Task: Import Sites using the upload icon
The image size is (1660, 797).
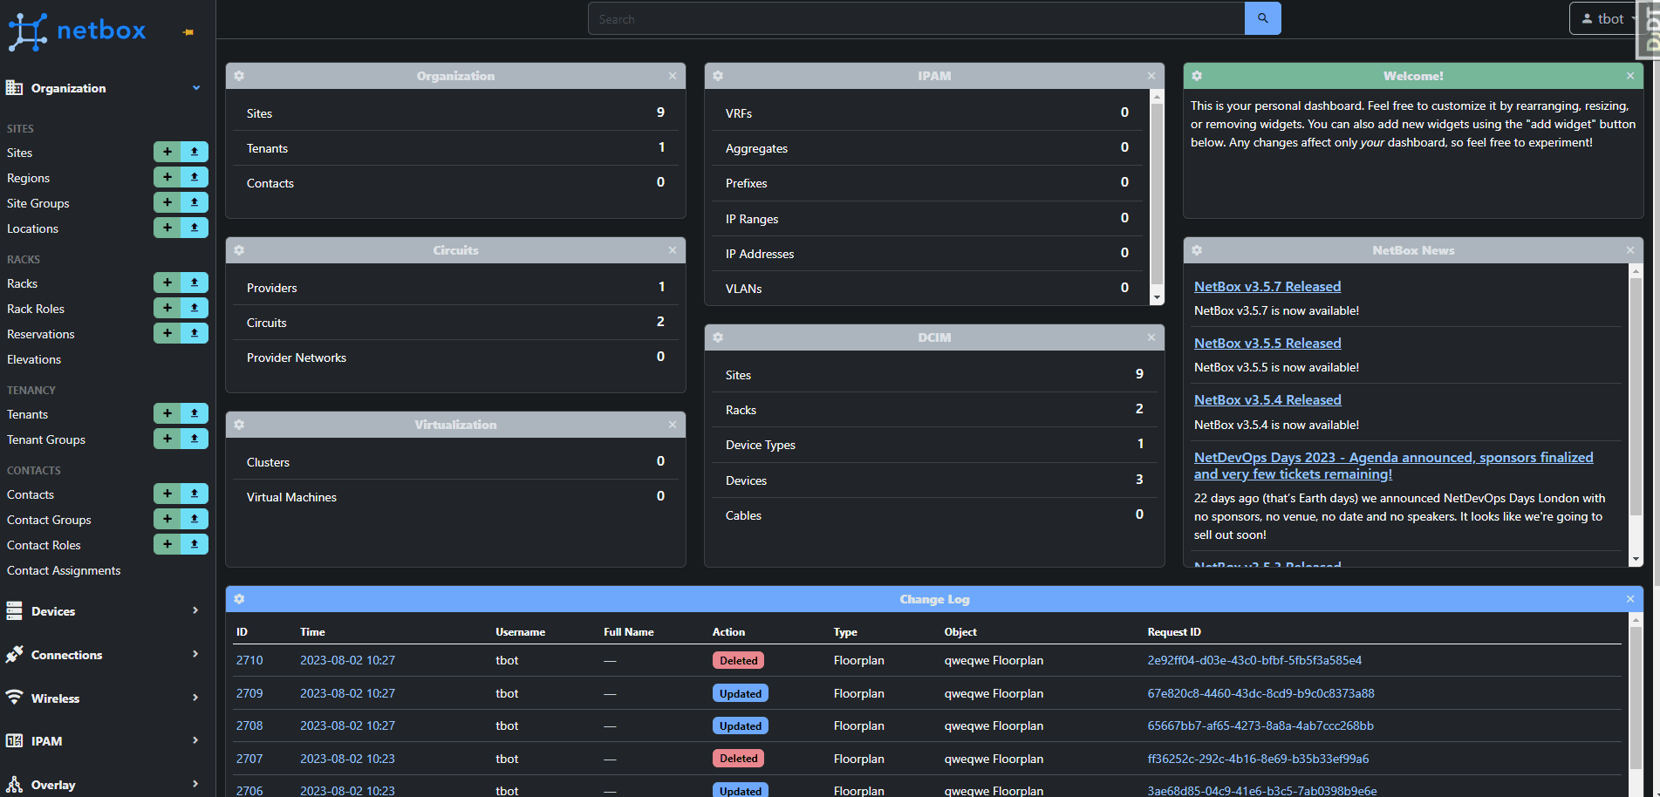Action: [195, 152]
